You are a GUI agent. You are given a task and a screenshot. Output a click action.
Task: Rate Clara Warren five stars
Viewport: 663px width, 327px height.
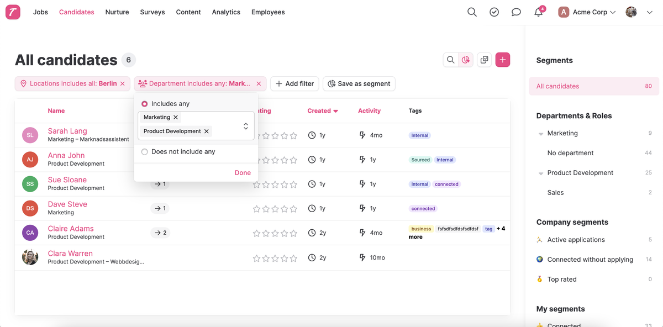(293, 258)
